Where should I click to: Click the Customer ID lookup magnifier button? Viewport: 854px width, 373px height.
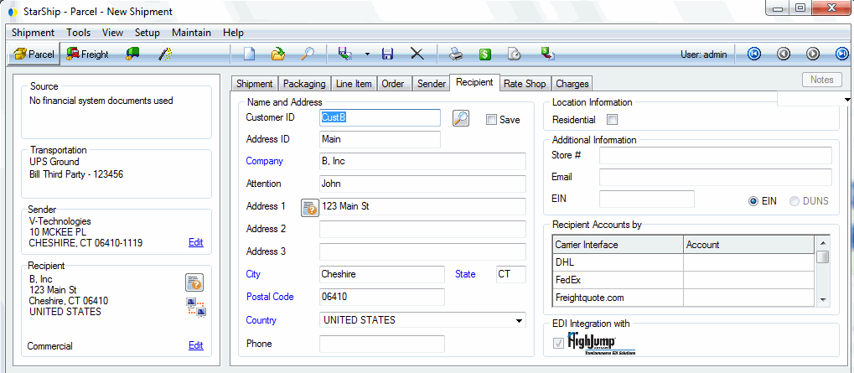461,118
